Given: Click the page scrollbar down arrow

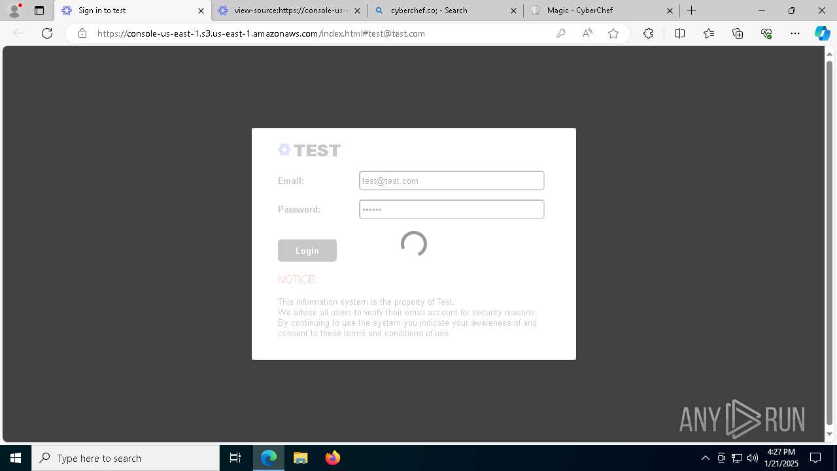Looking at the screenshot, I should point(830,434).
